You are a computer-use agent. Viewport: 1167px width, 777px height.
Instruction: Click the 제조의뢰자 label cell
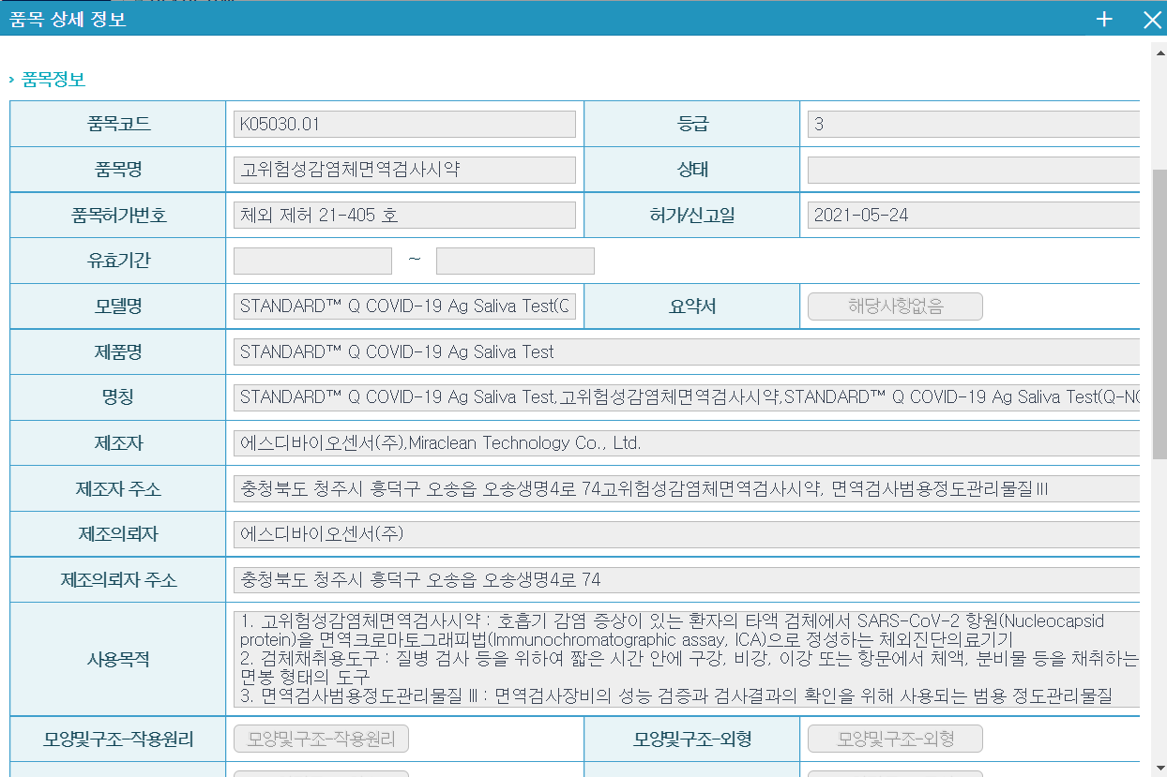[x=118, y=534]
